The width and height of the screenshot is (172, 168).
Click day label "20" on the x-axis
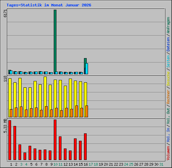pyautogui.click(x=106, y=164)
